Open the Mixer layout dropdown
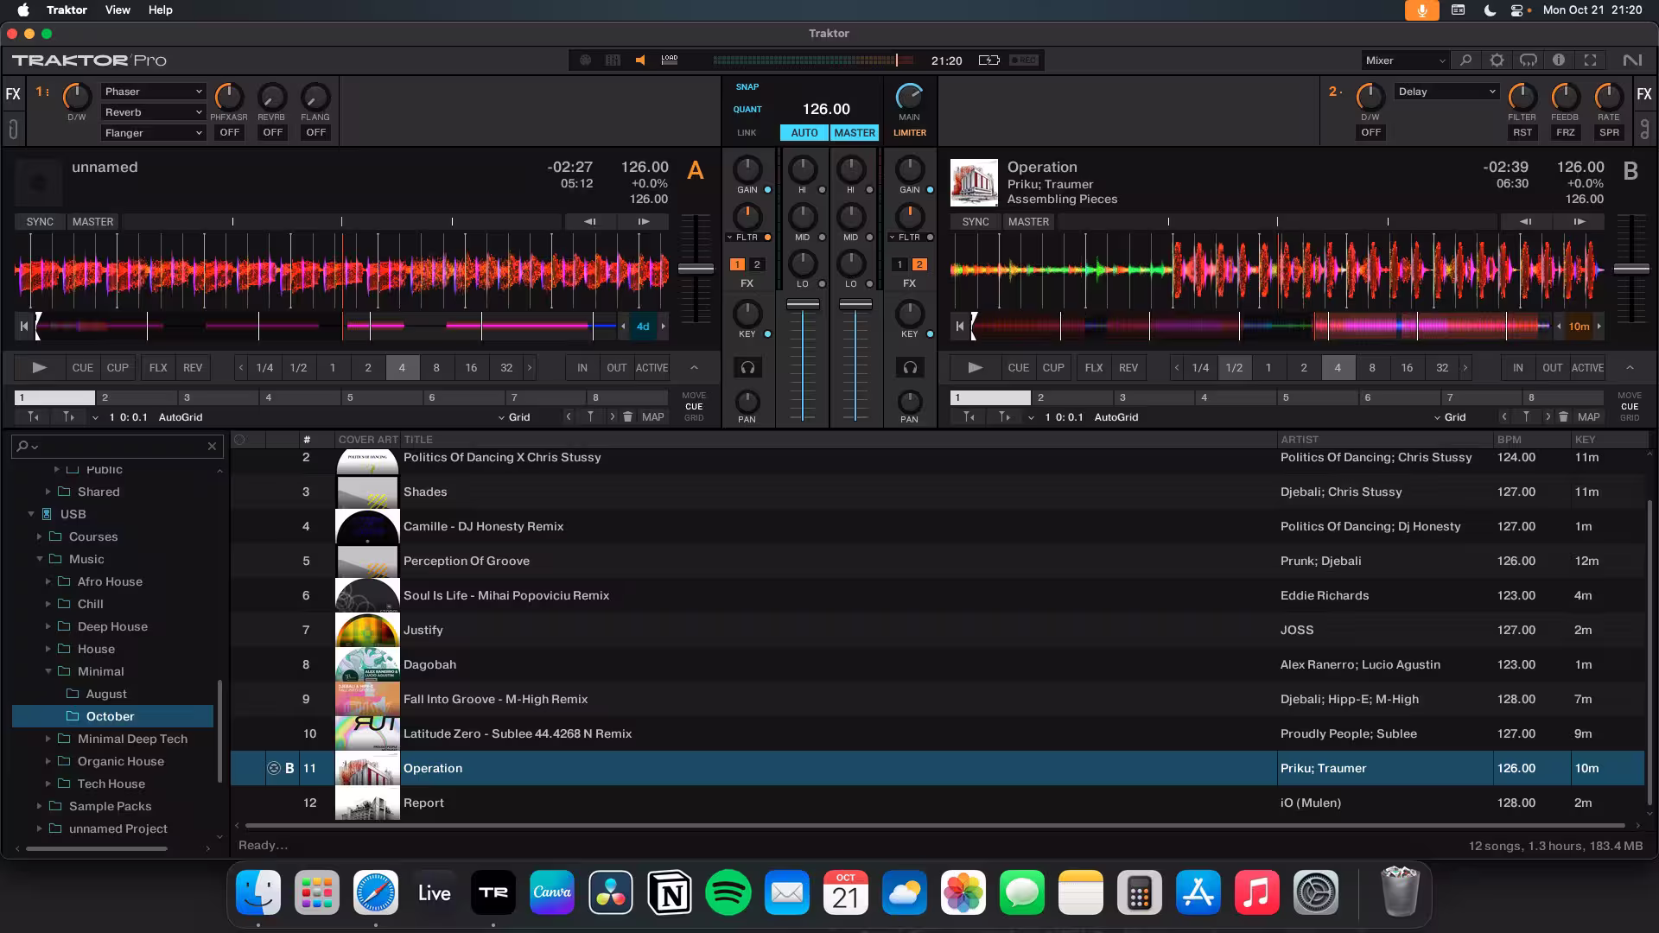Image resolution: width=1659 pixels, height=933 pixels. pyautogui.click(x=1404, y=60)
